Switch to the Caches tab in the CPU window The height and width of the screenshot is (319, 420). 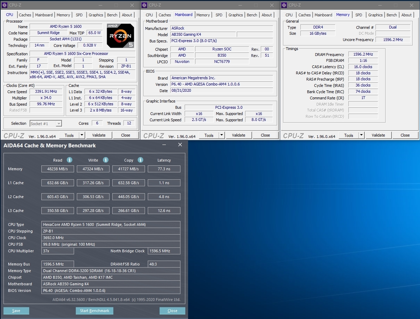click(25, 15)
